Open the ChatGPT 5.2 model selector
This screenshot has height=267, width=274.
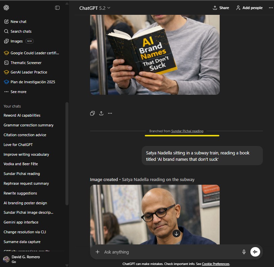(x=94, y=7)
